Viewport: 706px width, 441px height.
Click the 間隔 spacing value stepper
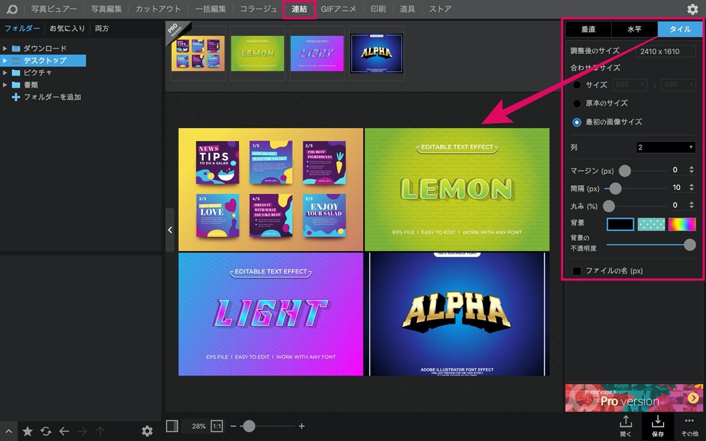(691, 188)
